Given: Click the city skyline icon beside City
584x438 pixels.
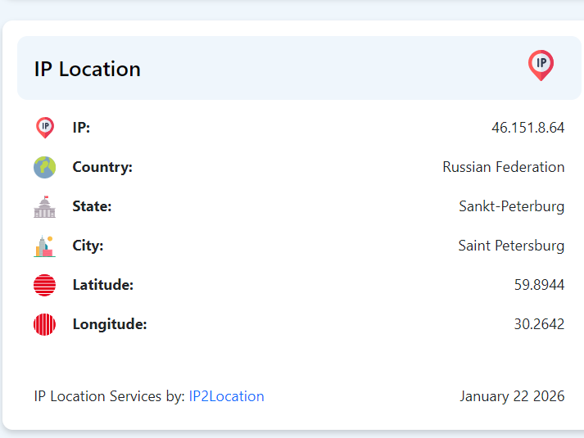Looking at the screenshot, I should tap(45, 246).
